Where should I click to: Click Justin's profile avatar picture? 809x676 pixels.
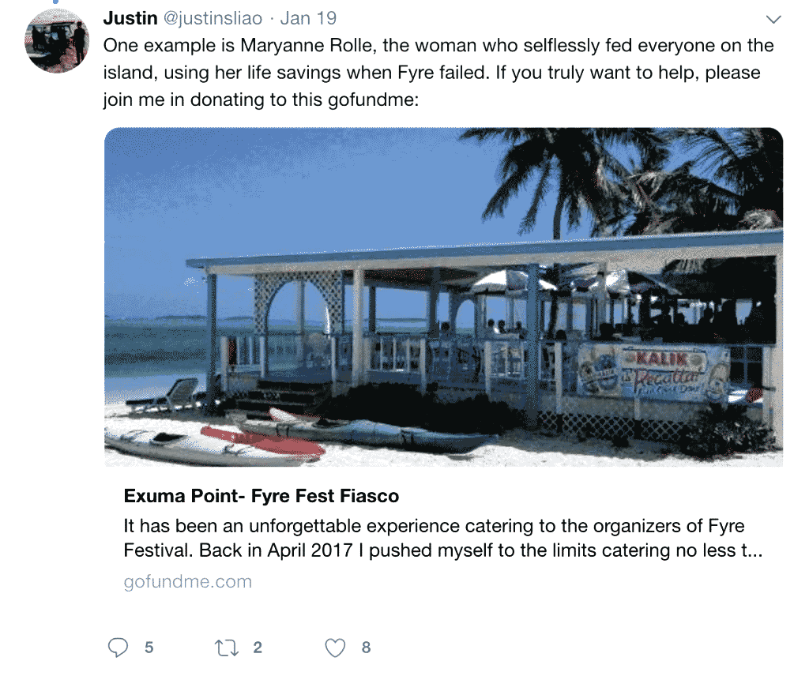coord(57,41)
